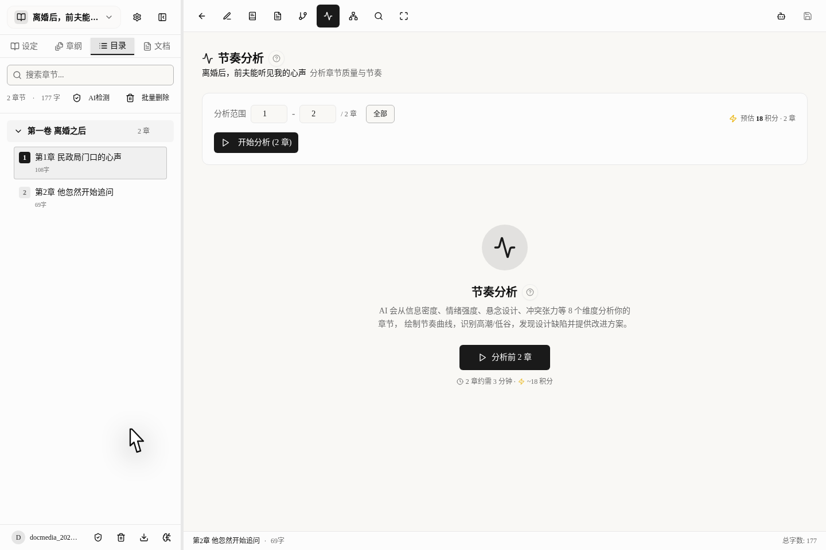826x550 pixels.
Task: Click the back arrow in toolbar
Action: pyautogui.click(x=202, y=16)
